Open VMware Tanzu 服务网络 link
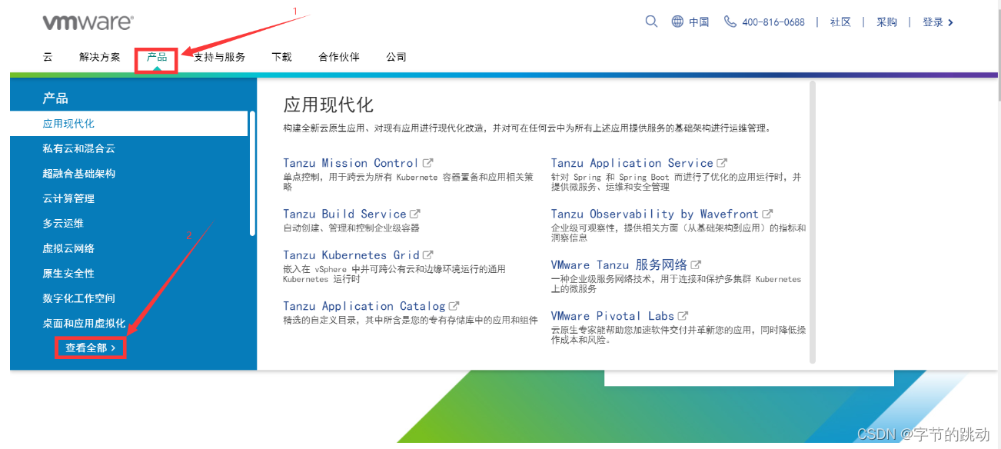1001x449 pixels. click(619, 265)
